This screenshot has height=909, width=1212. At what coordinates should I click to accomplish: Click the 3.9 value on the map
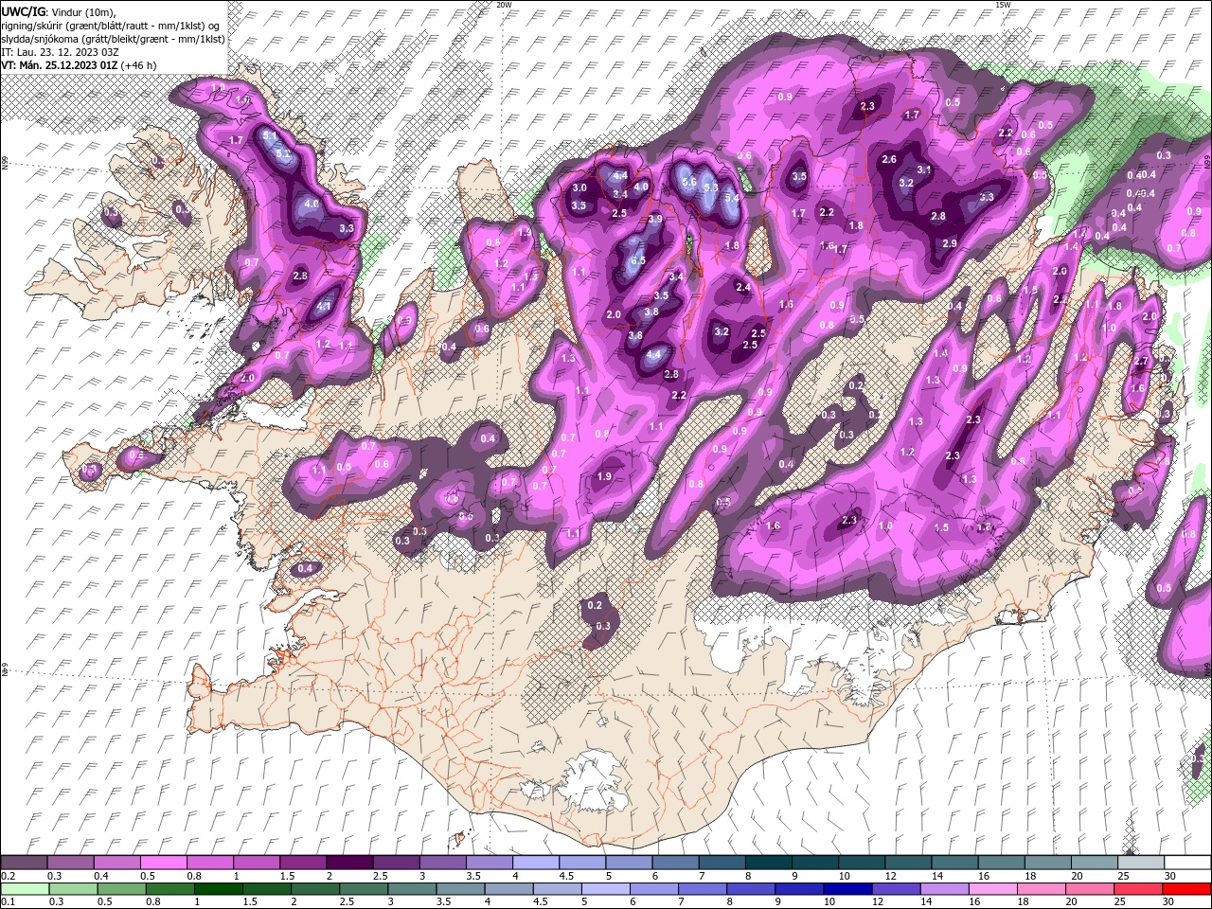tap(654, 220)
